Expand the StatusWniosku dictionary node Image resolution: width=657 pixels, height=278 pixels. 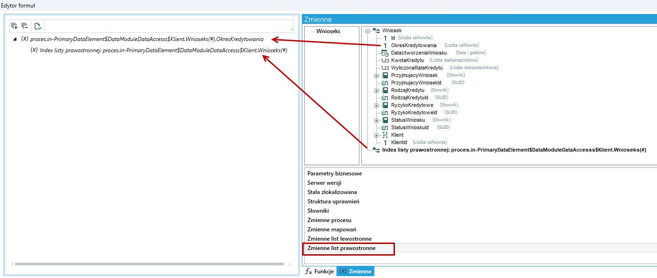(x=376, y=120)
